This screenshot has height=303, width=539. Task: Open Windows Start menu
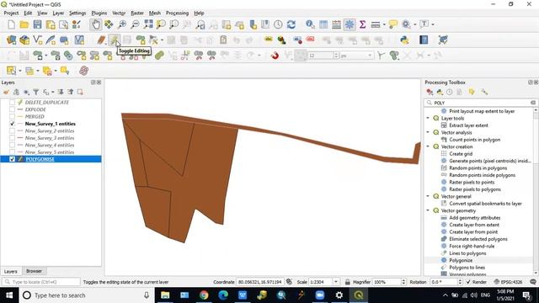pyautogui.click(x=9, y=295)
